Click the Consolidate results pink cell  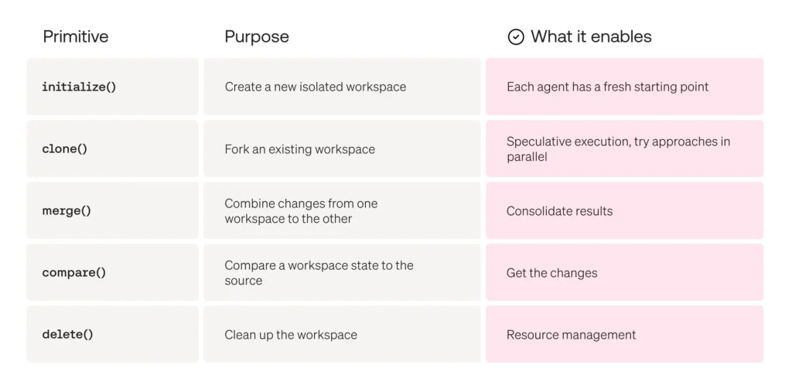click(625, 210)
